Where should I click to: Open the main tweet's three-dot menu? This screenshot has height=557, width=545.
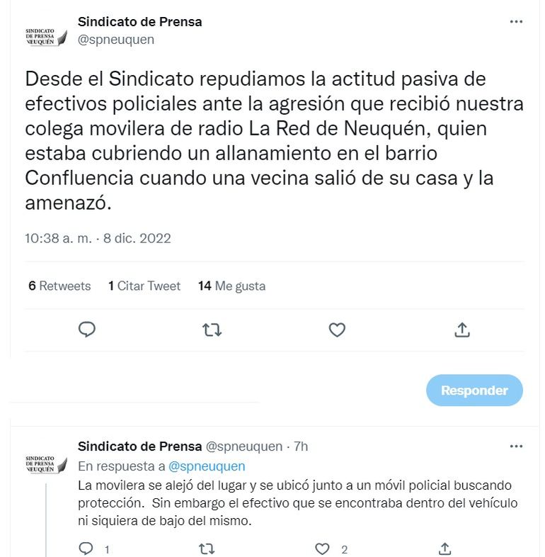(x=516, y=22)
